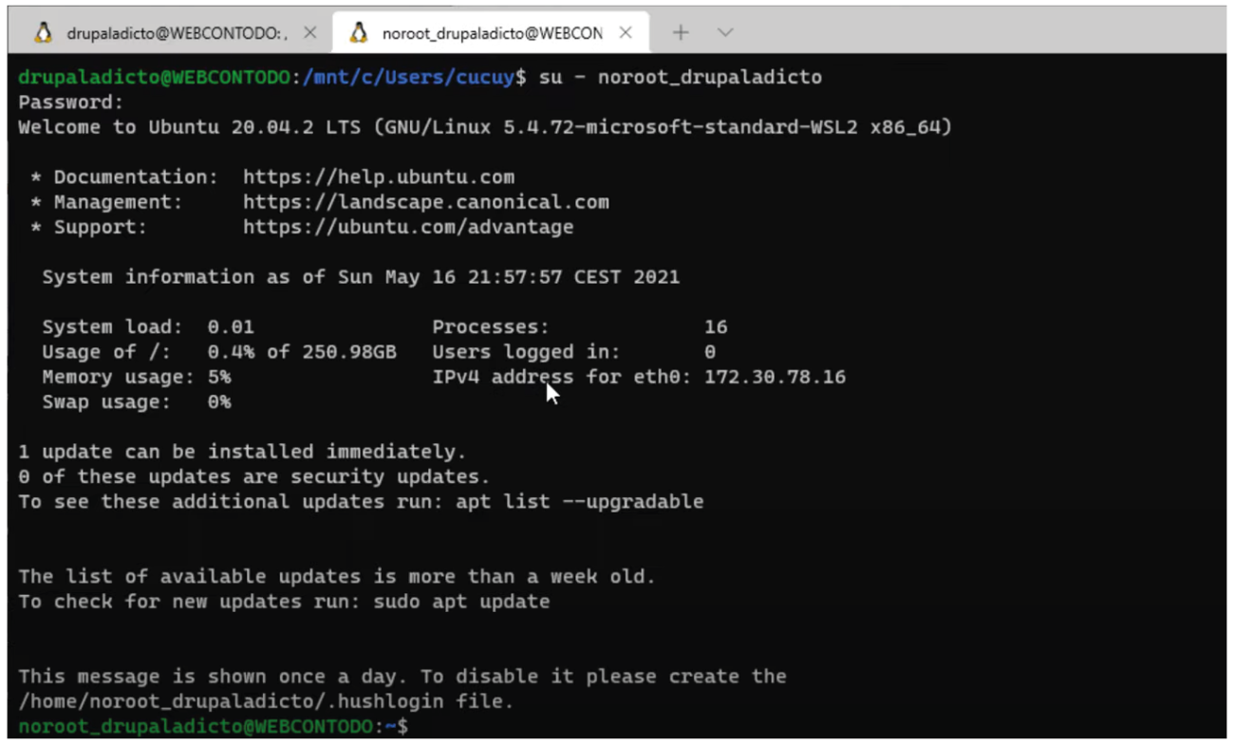The image size is (1234, 744).
Task: Click the 'apt list --upgradable' command text
Action: (579, 502)
